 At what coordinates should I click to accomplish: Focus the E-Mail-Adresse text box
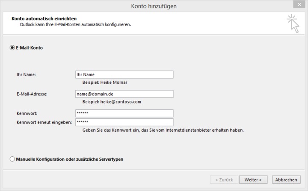coord(124,94)
